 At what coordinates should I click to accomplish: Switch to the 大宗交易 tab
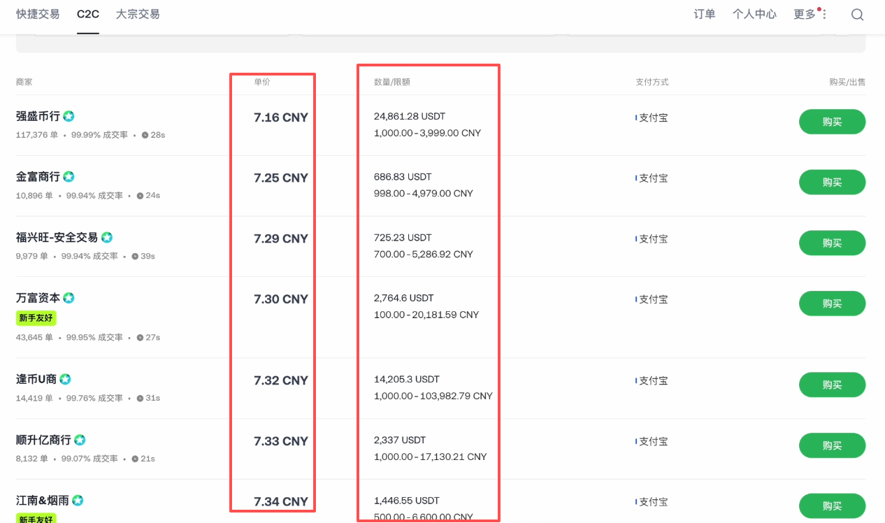(138, 14)
